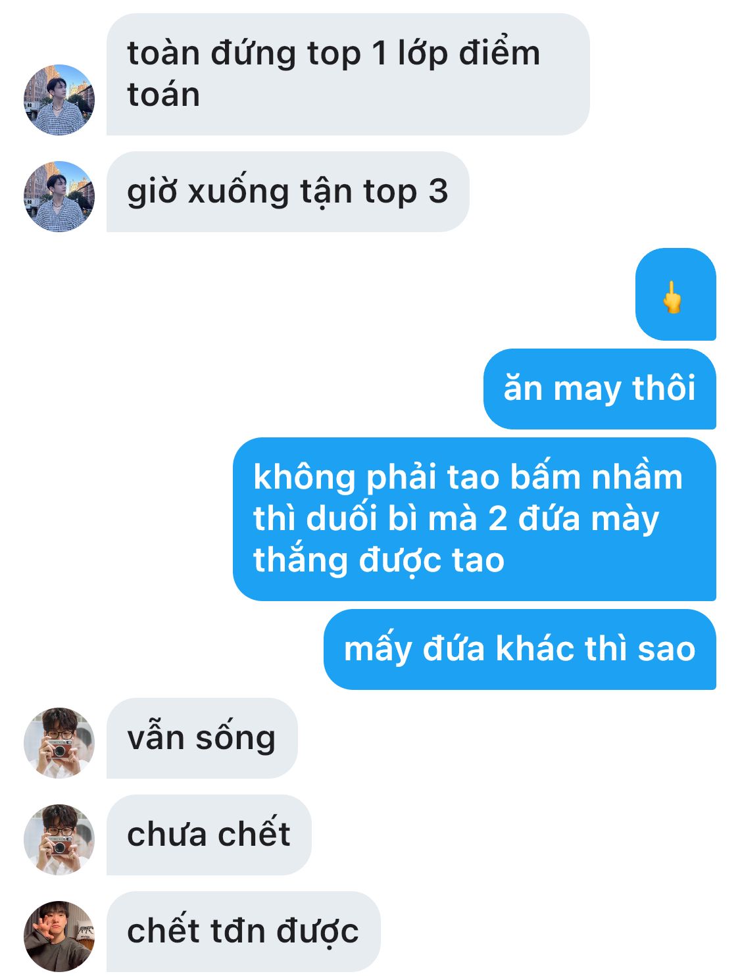740x976 pixels.
Task: Select the "toàn đứng top 1 lớp điểm toán" bubble
Action: pyautogui.click(x=348, y=74)
